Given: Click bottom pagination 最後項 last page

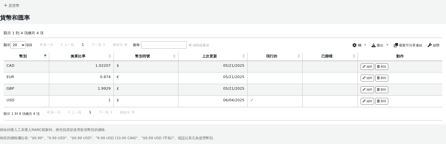Looking at the screenshot, I should click(x=127, y=112).
